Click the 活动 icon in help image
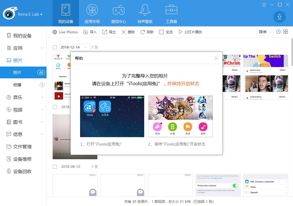The width and height of the screenshot is (293, 206). (157, 127)
